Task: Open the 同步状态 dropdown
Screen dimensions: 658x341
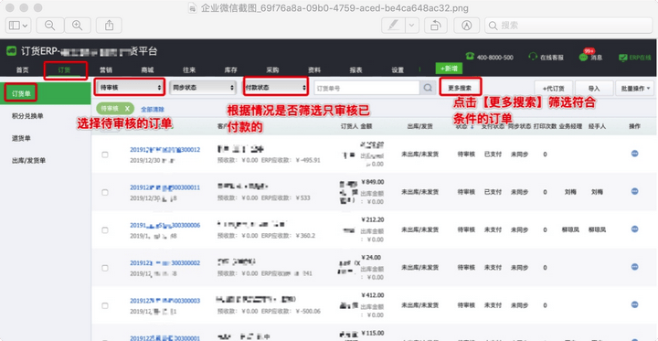Action: click(x=203, y=88)
